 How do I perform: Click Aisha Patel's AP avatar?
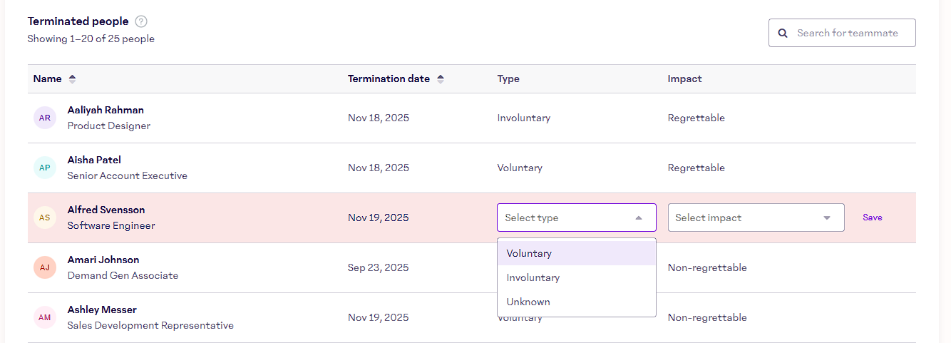[45, 168]
